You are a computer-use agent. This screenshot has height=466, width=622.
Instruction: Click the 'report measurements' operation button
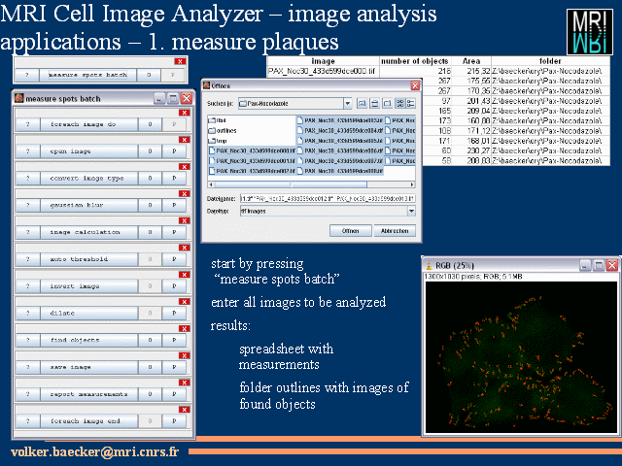(x=88, y=393)
